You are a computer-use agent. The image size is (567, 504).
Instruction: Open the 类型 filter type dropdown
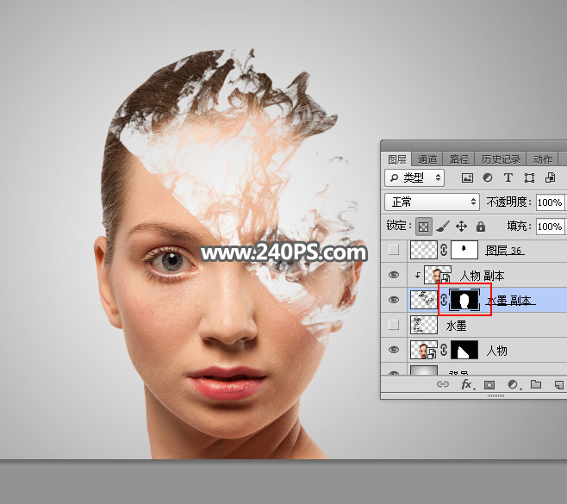[x=414, y=177]
